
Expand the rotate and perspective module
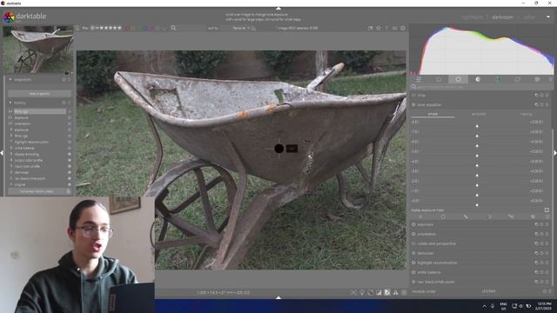click(437, 243)
